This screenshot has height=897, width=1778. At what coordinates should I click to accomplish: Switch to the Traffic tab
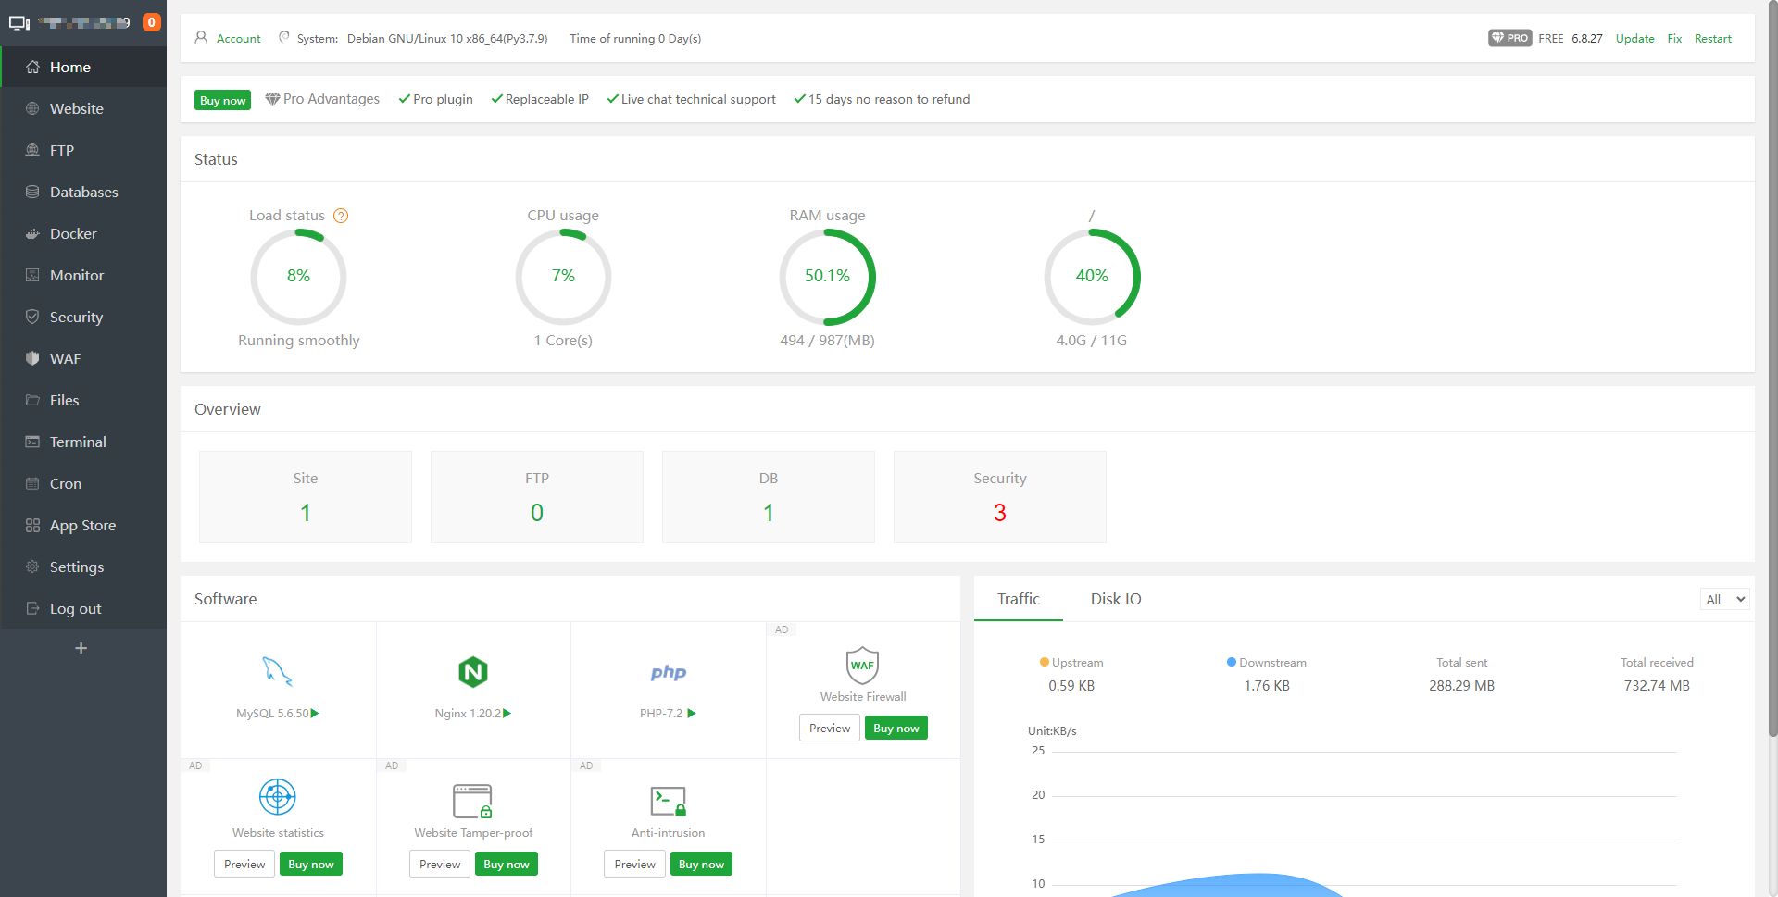(x=1019, y=599)
